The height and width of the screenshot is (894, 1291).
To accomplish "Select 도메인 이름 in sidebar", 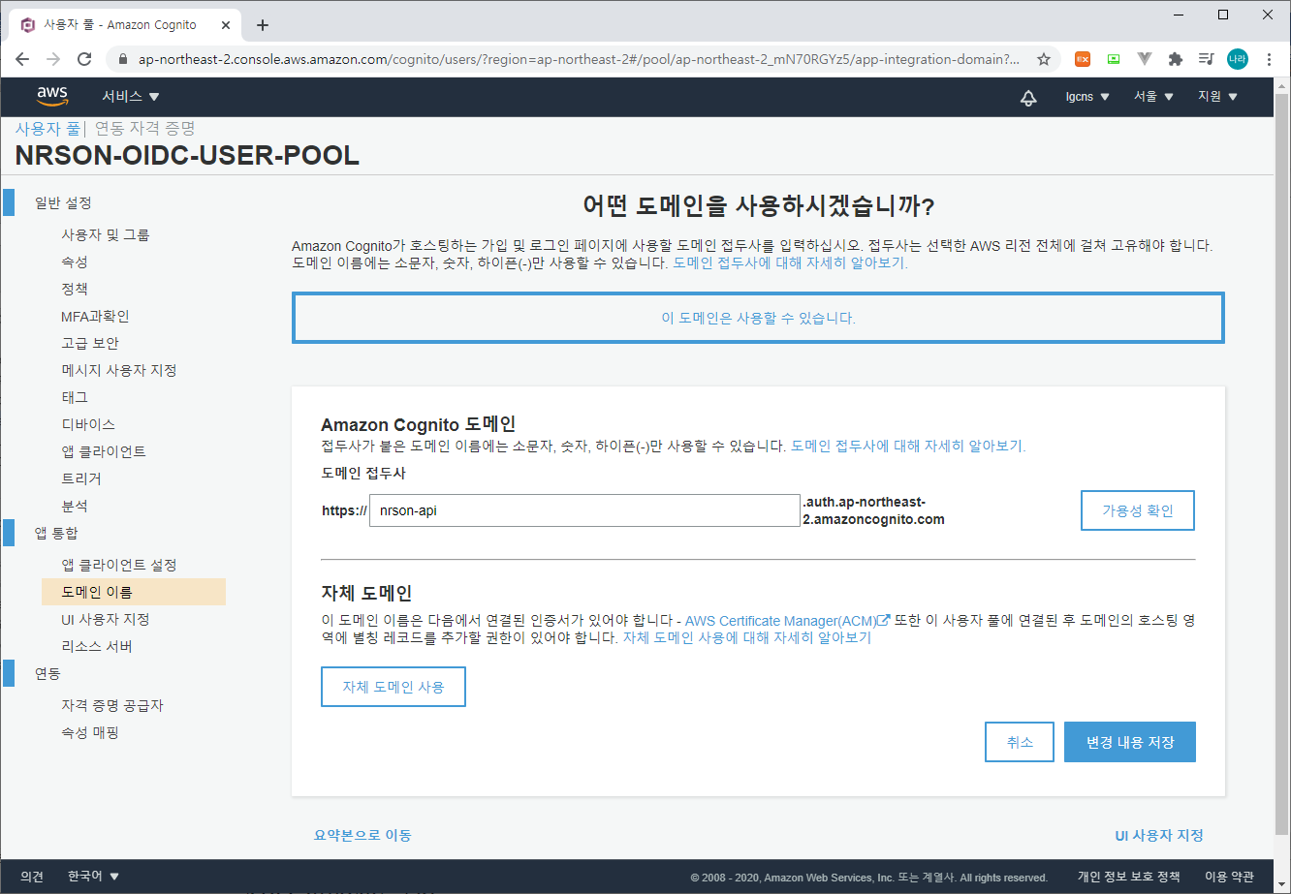I will (x=134, y=592).
